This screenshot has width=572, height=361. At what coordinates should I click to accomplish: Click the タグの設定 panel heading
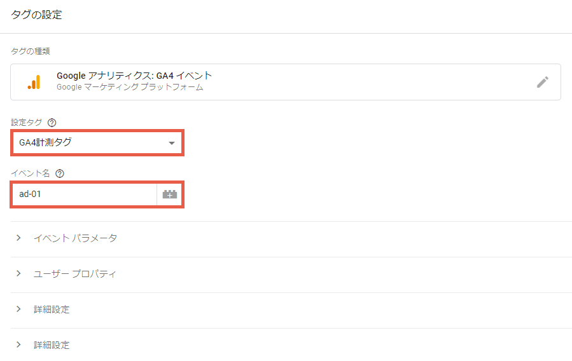(36, 15)
